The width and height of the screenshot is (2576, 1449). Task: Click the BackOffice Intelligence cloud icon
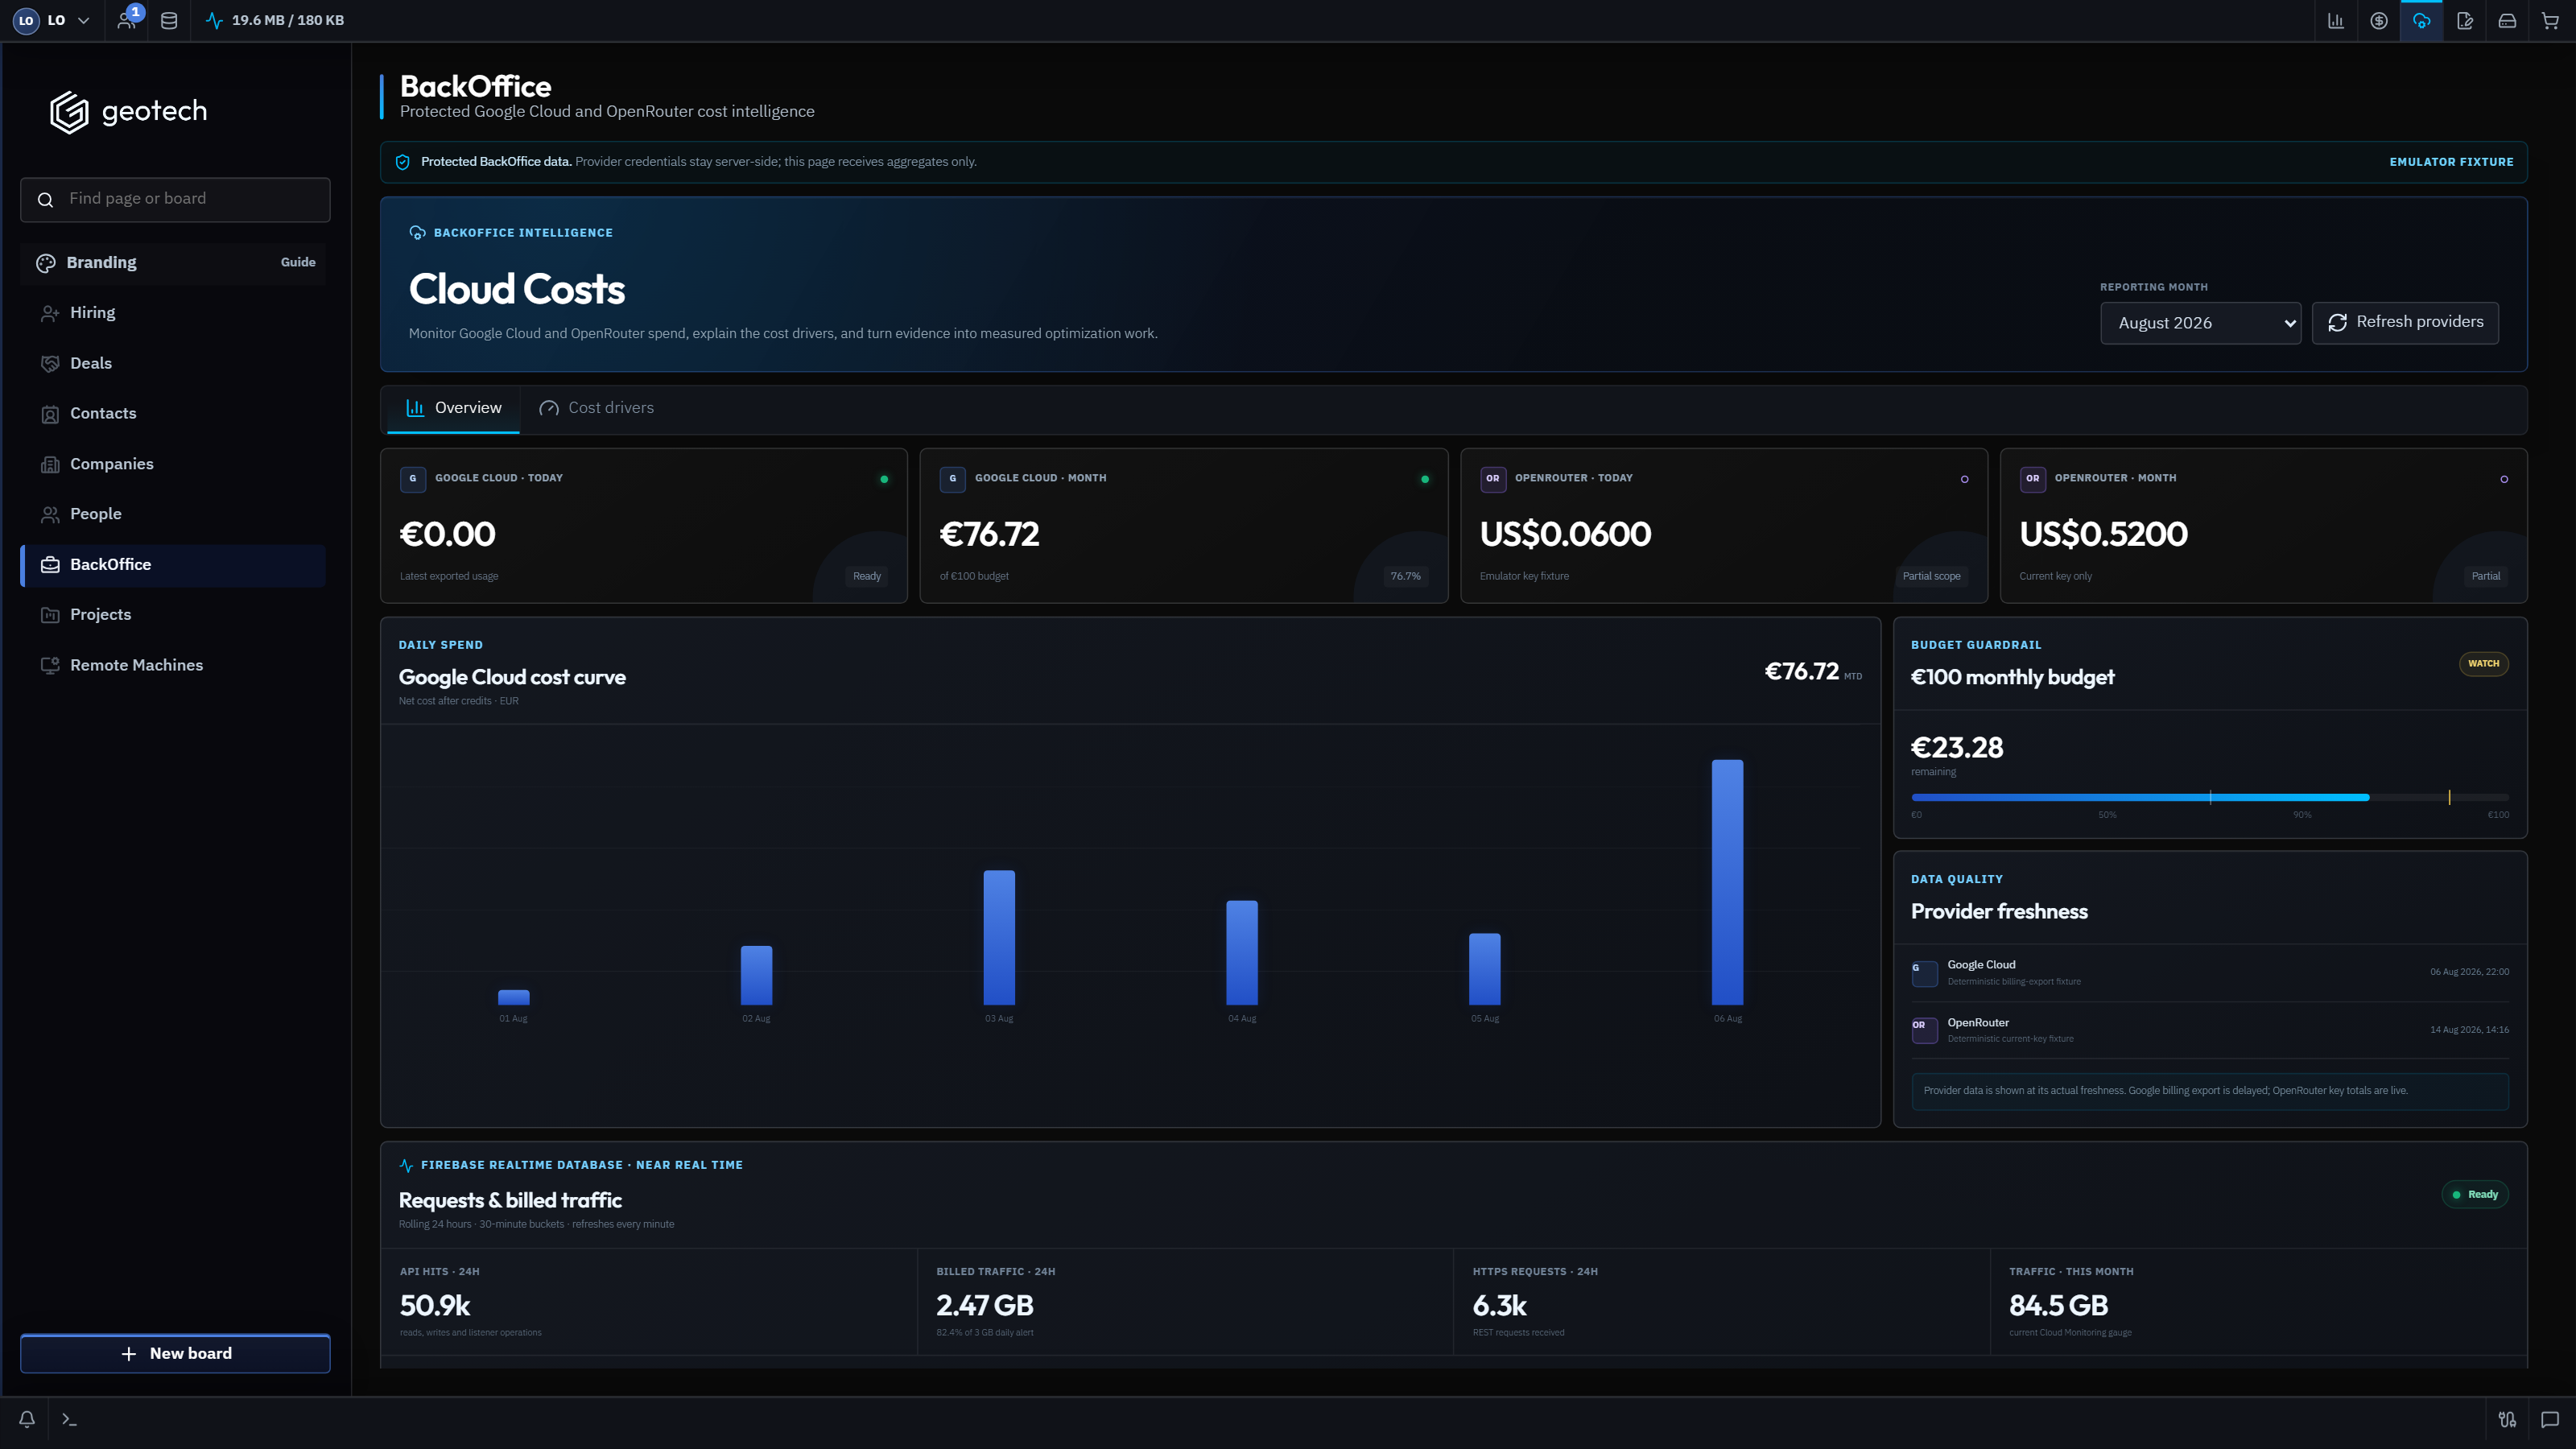click(x=417, y=233)
